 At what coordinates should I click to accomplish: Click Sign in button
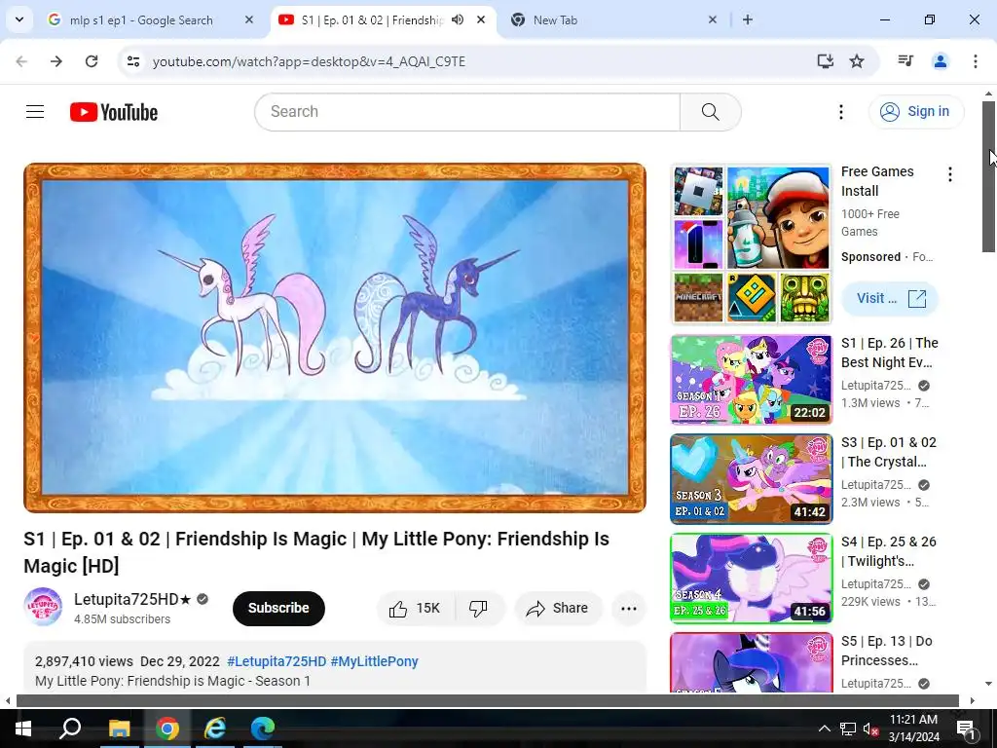click(916, 112)
